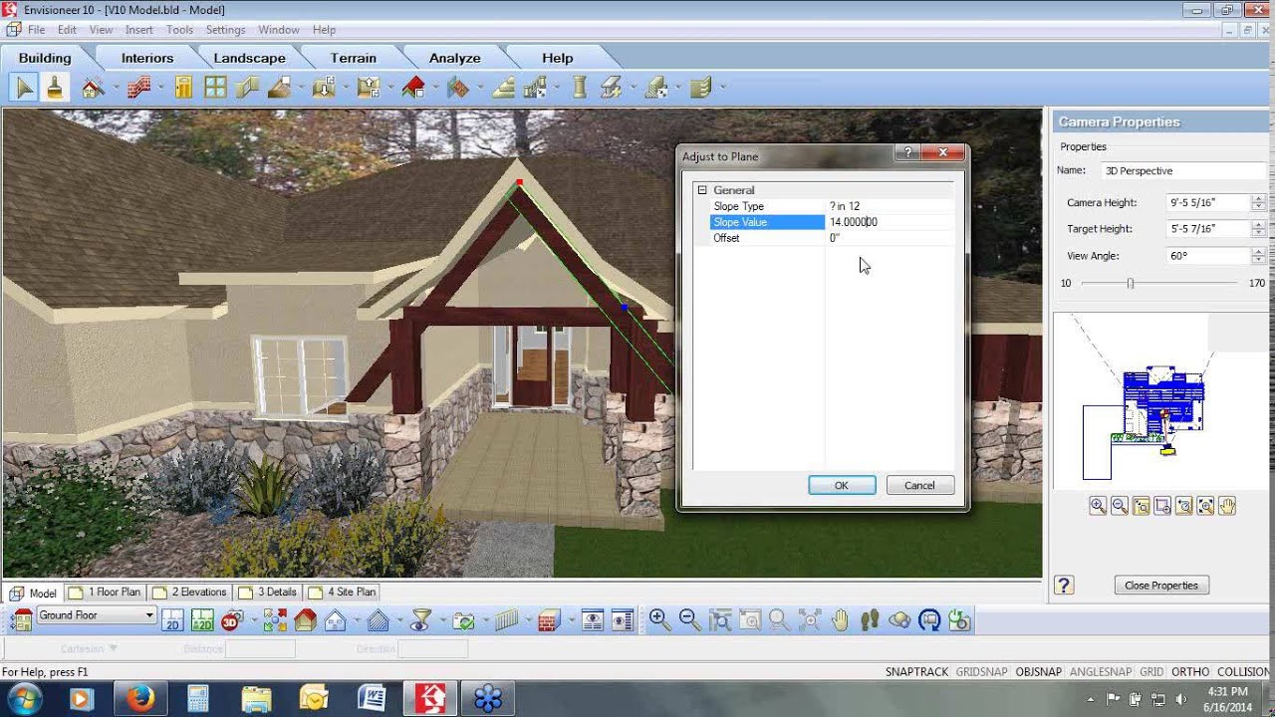Open Microsoft Word from the taskbar
The image size is (1275, 717).
click(372, 698)
